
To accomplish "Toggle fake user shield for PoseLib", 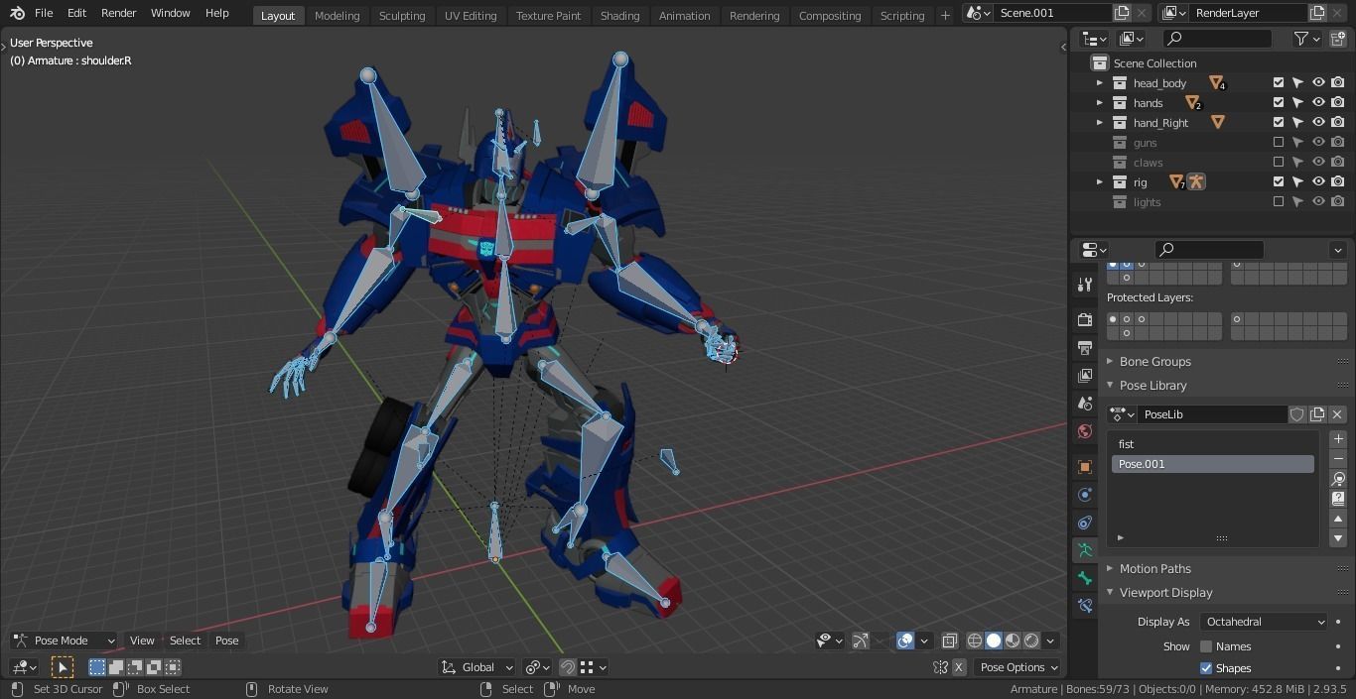I will point(1296,414).
